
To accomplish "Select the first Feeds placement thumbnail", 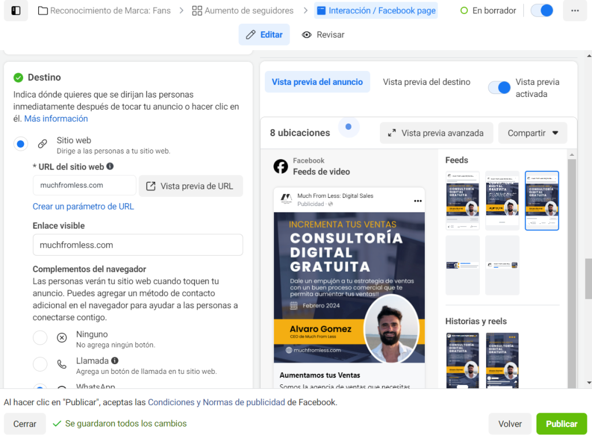I will pos(462,200).
